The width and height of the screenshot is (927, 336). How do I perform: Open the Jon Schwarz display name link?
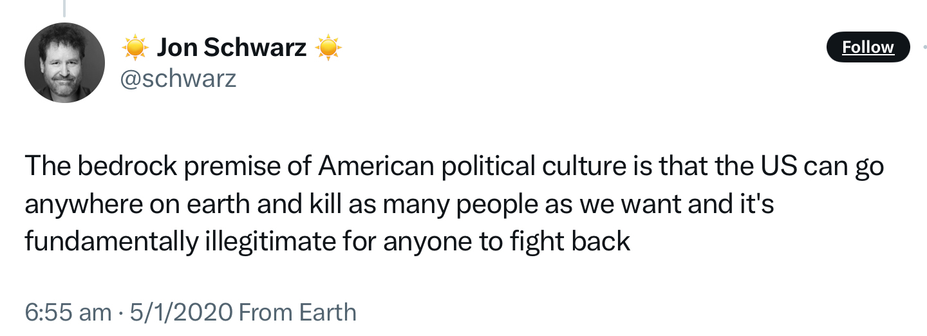(231, 48)
